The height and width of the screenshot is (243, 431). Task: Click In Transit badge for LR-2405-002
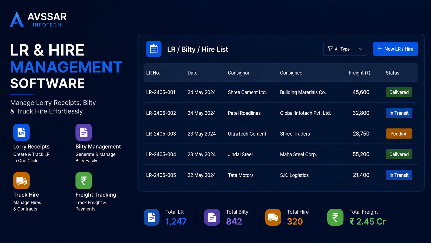tap(399, 113)
